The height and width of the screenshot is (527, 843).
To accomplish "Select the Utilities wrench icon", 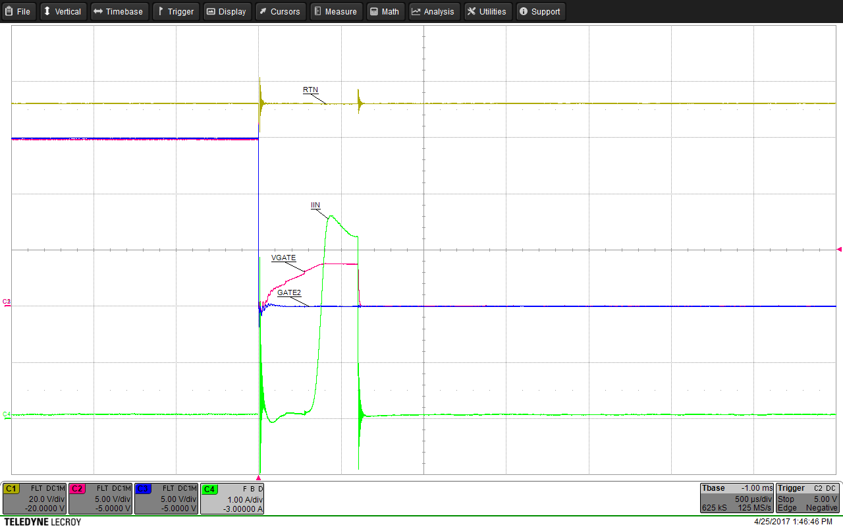I will (471, 11).
